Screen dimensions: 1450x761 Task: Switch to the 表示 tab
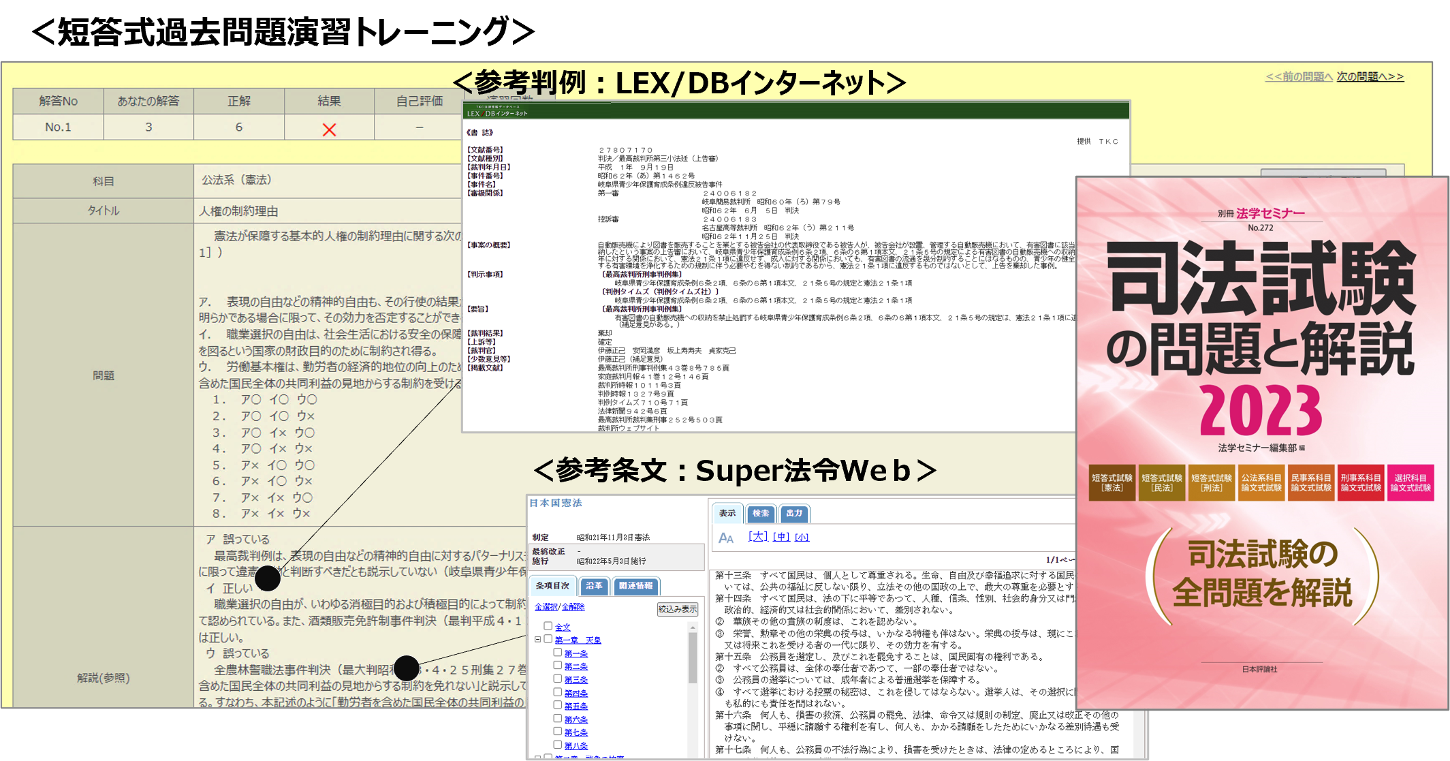pyautogui.click(x=727, y=513)
